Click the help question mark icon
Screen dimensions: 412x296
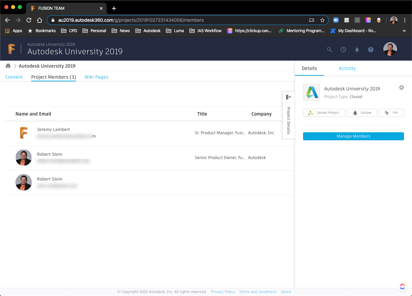[371, 50]
